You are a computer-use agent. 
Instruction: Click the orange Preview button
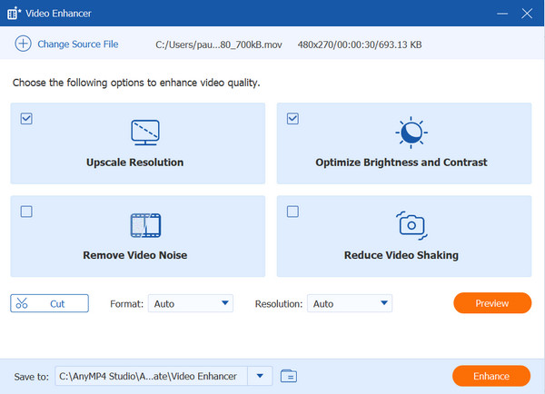tap(492, 303)
